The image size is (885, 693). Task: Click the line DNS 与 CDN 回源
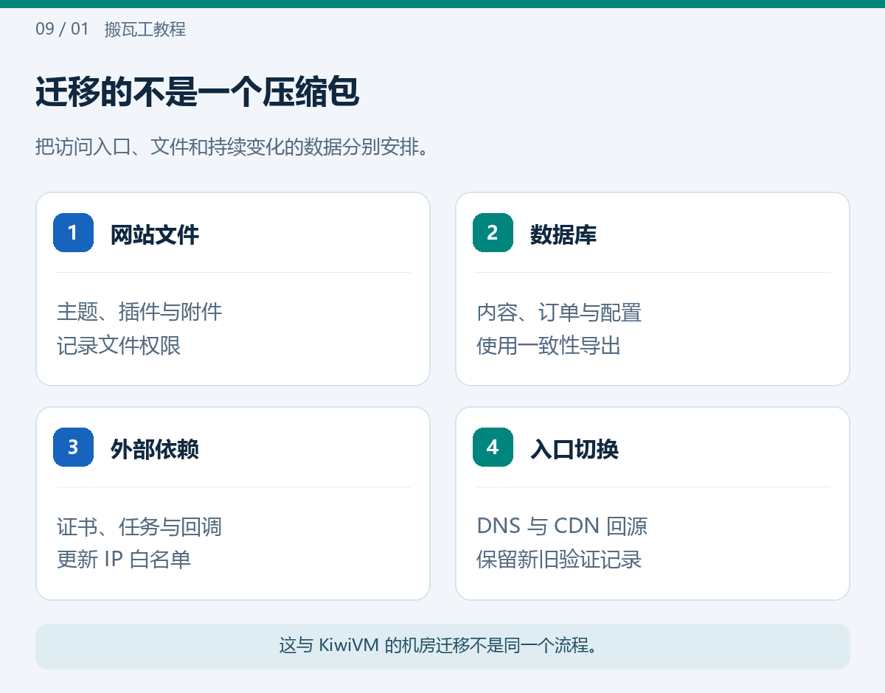[x=562, y=526]
